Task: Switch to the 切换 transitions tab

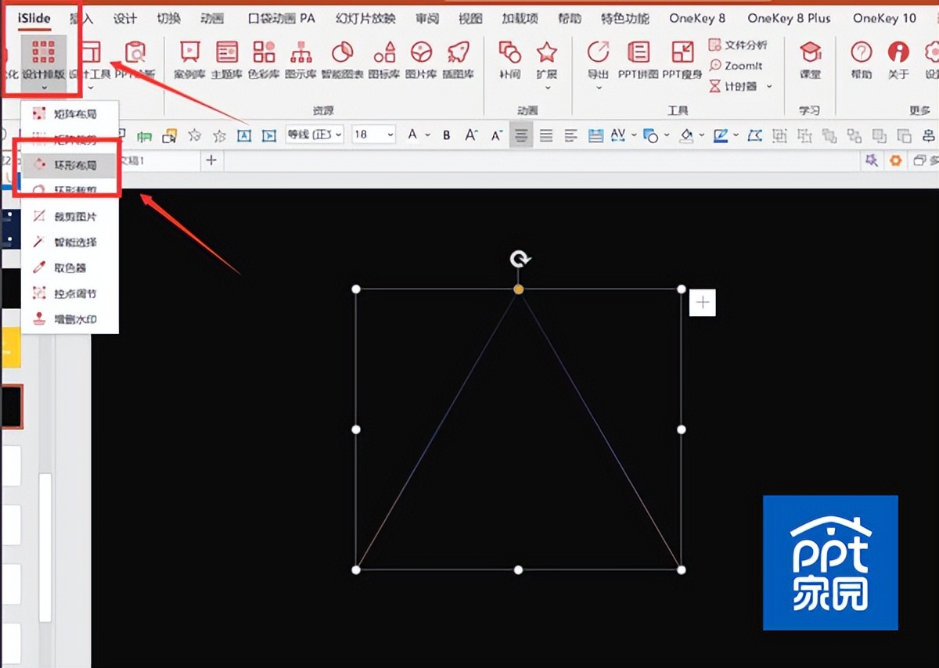Action: point(168,18)
